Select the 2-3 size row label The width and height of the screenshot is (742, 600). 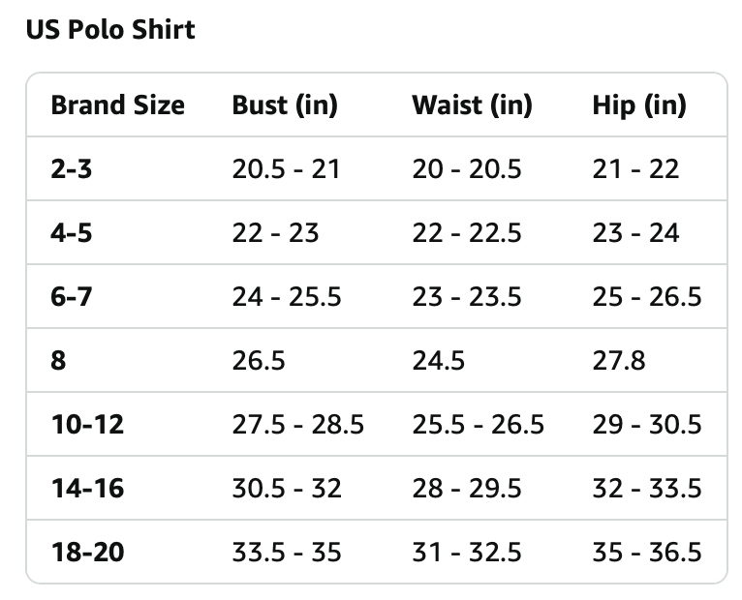tap(72, 168)
